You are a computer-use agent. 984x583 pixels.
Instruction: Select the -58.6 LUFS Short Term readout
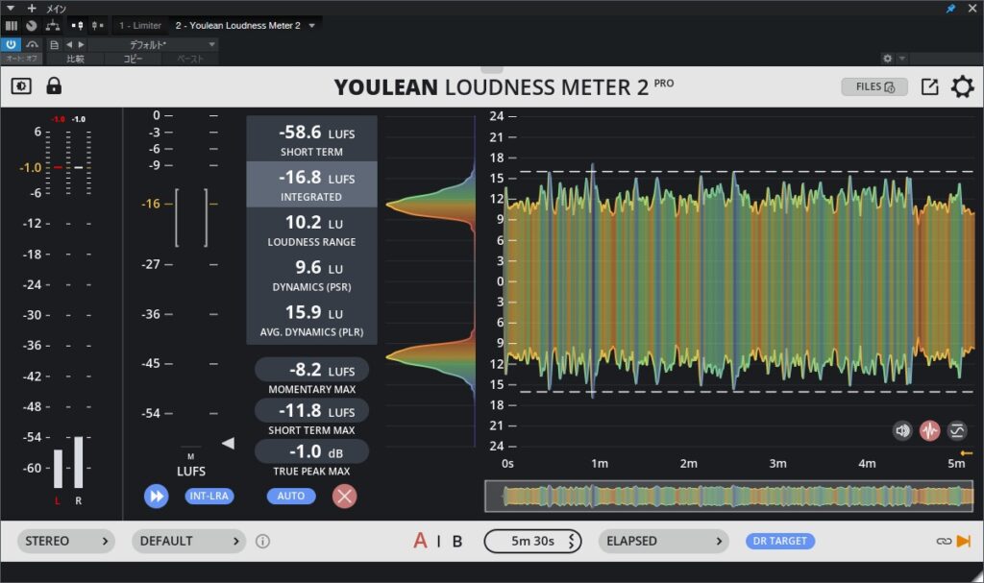(312, 138)
